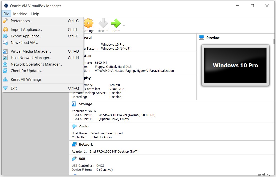Open the Machine menu
Viewport: 276px width, 177px height.
tap(20, 14)
